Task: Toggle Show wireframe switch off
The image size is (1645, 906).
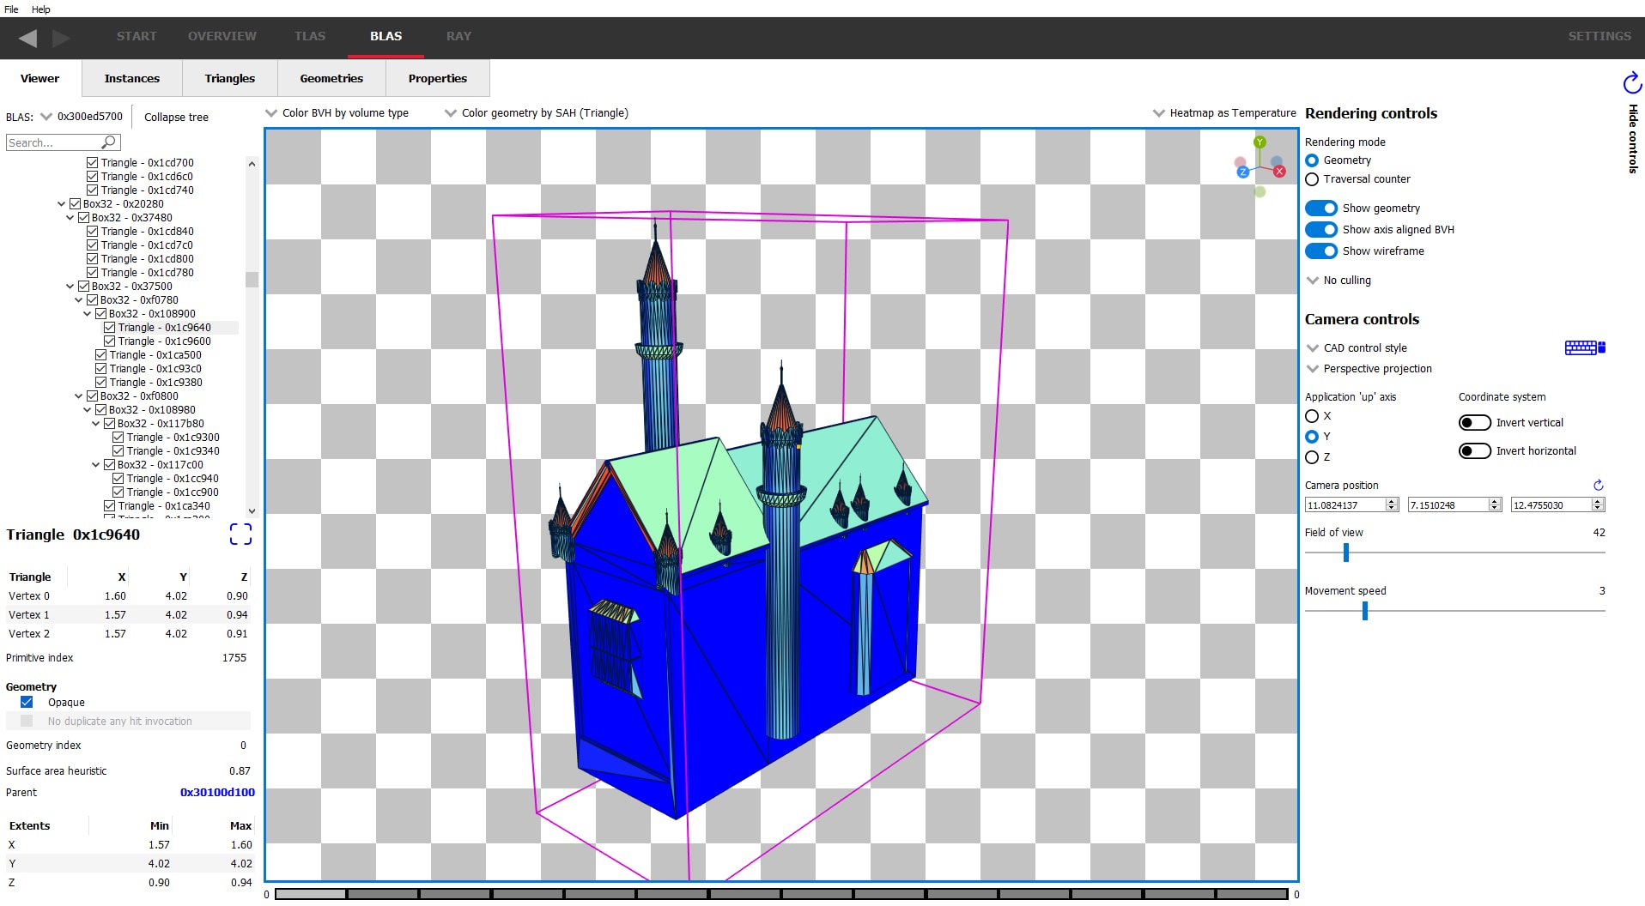Action: point(1321,251)
